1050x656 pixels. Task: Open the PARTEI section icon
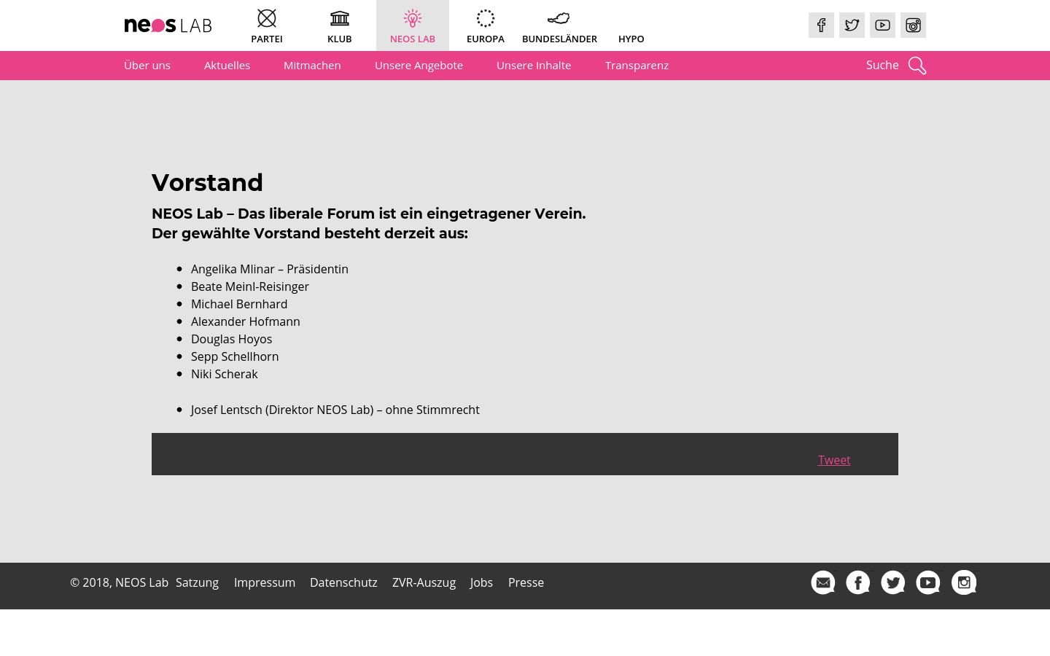[267, 18]
